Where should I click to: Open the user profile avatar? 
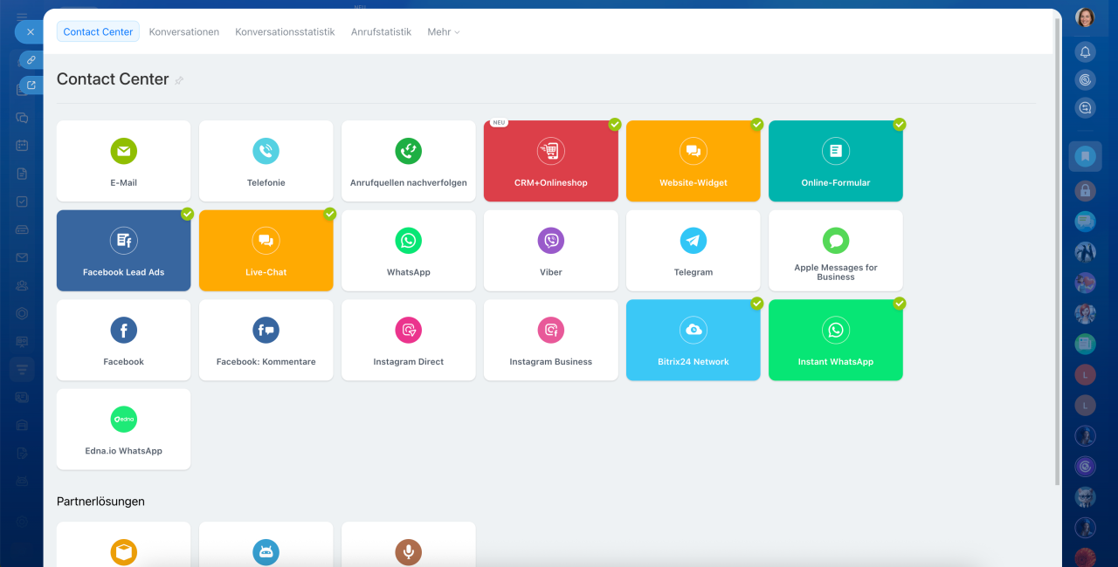(x=1085, y=17)
